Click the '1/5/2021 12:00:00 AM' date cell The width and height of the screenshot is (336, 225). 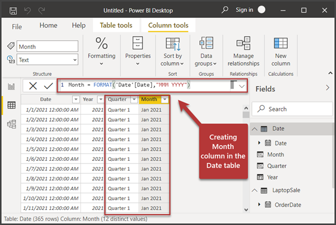tap(51, 149)
